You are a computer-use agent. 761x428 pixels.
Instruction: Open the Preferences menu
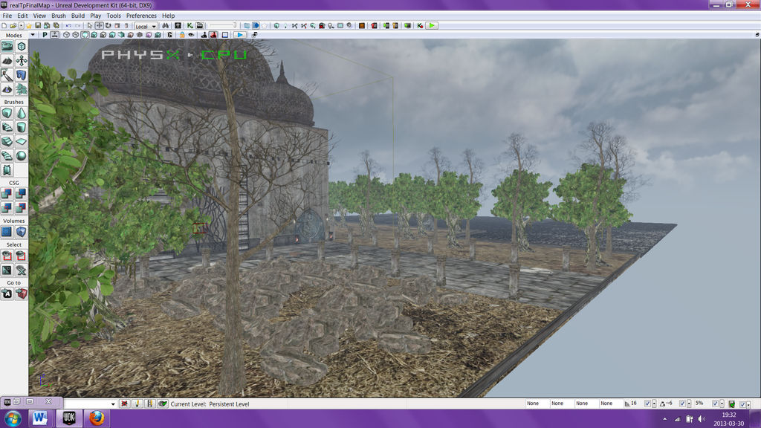click(141, 16)
